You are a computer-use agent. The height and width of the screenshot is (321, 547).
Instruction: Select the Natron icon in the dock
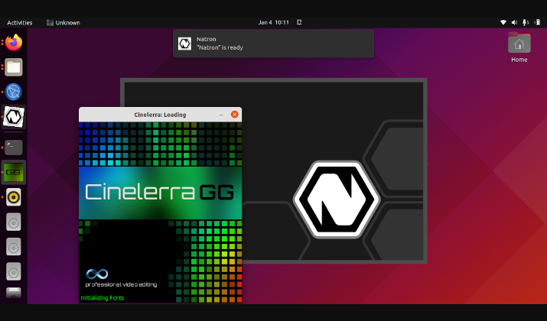coord(14,117)
